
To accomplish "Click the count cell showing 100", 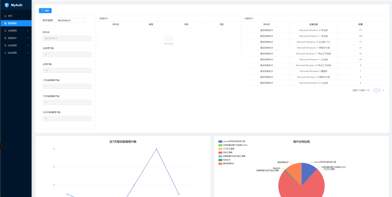I will [361, 36].
